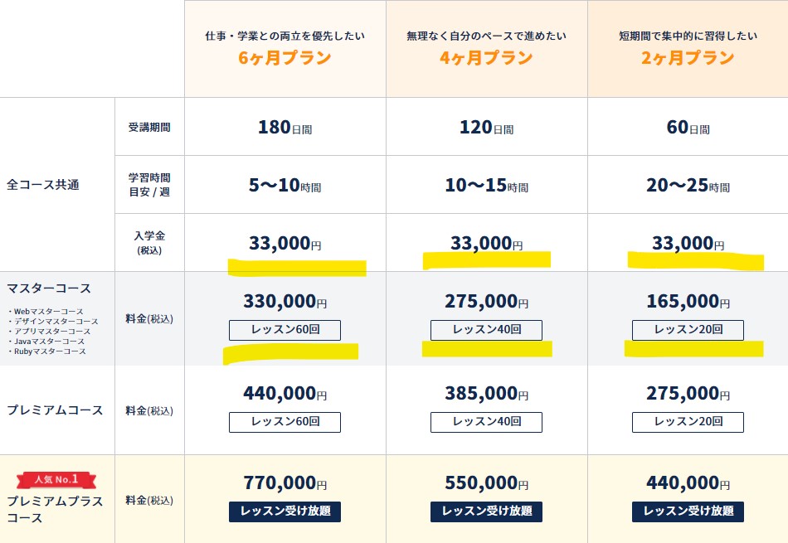Click レッスン60回 under 330,000円

pos(285,330)
